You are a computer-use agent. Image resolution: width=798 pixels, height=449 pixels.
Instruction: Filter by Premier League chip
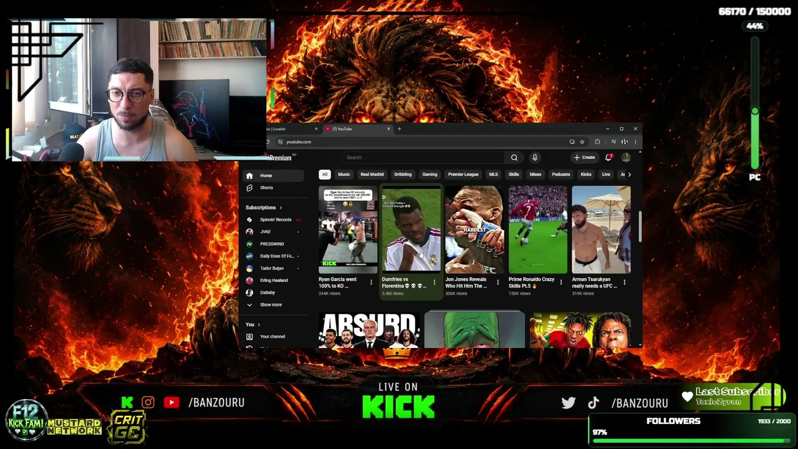pos(463,175)
